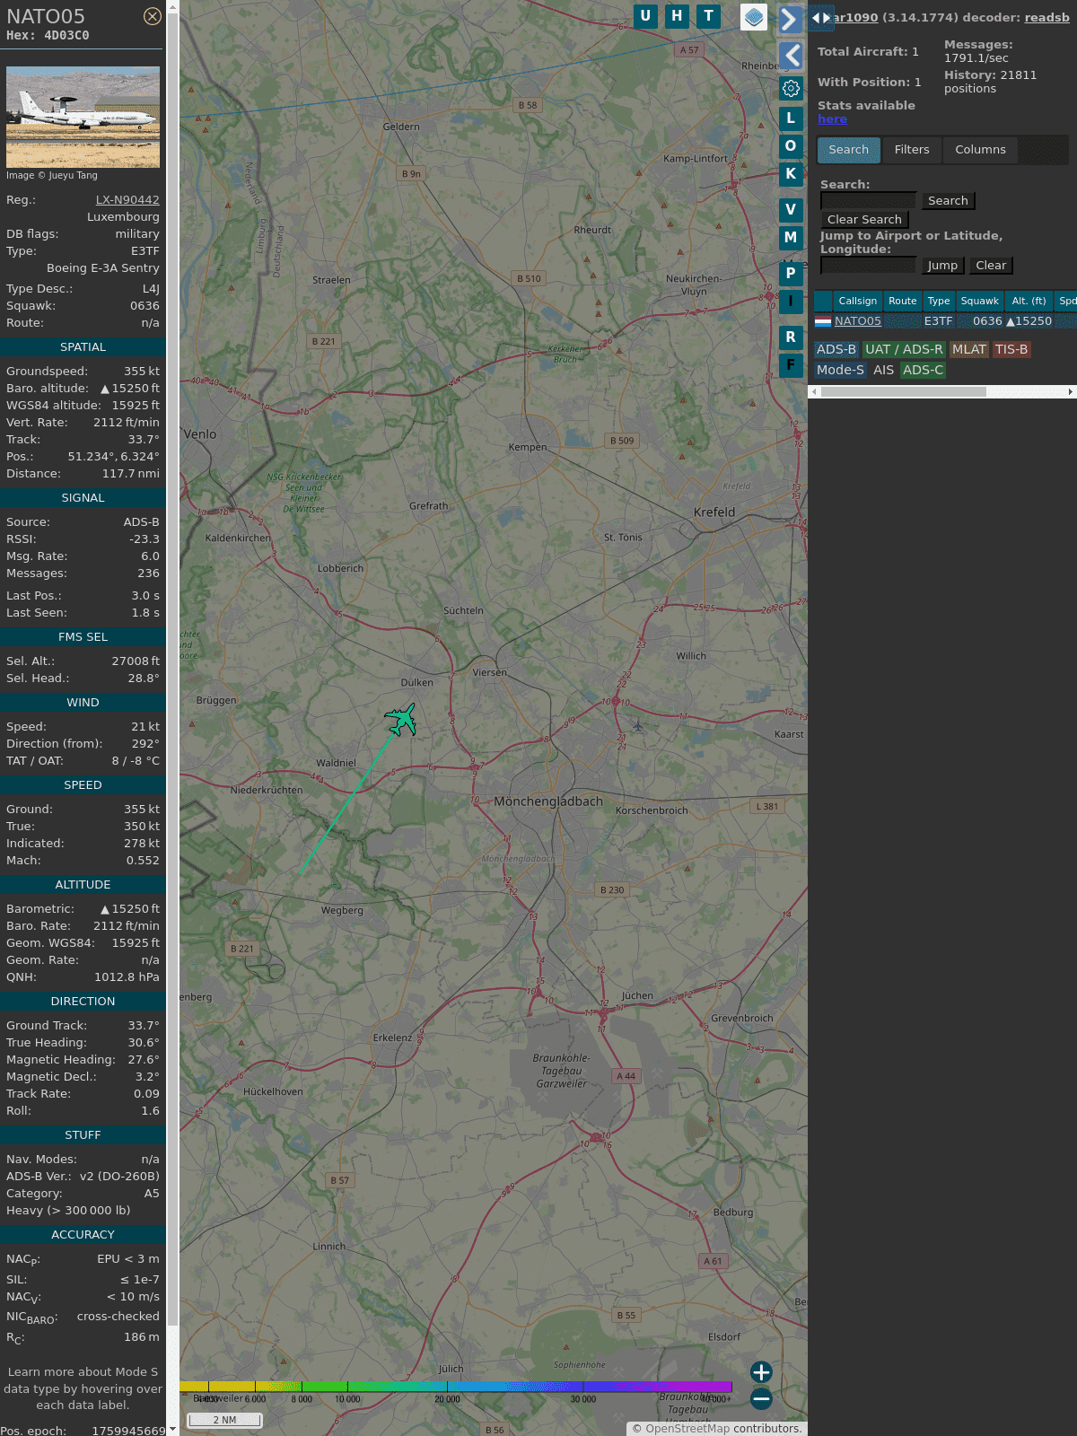Zoom in with the plus button
1077x1436 pixels.
click(761, 1371)
